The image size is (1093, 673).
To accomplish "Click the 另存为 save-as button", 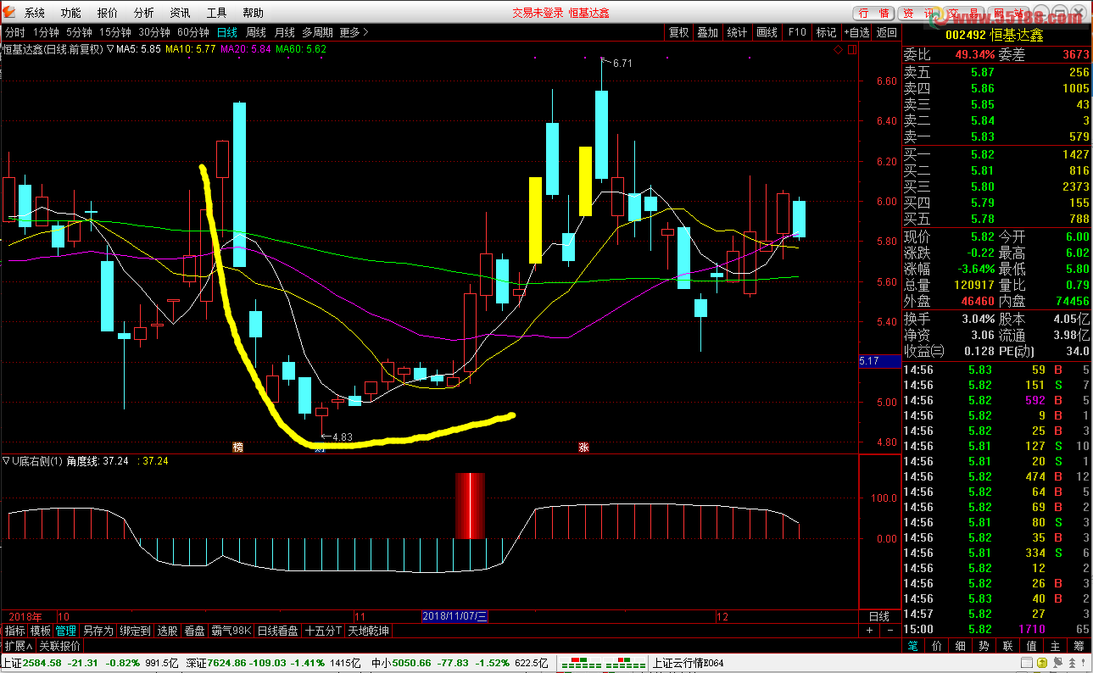I will pyautogui.click(x=98, y=631).
